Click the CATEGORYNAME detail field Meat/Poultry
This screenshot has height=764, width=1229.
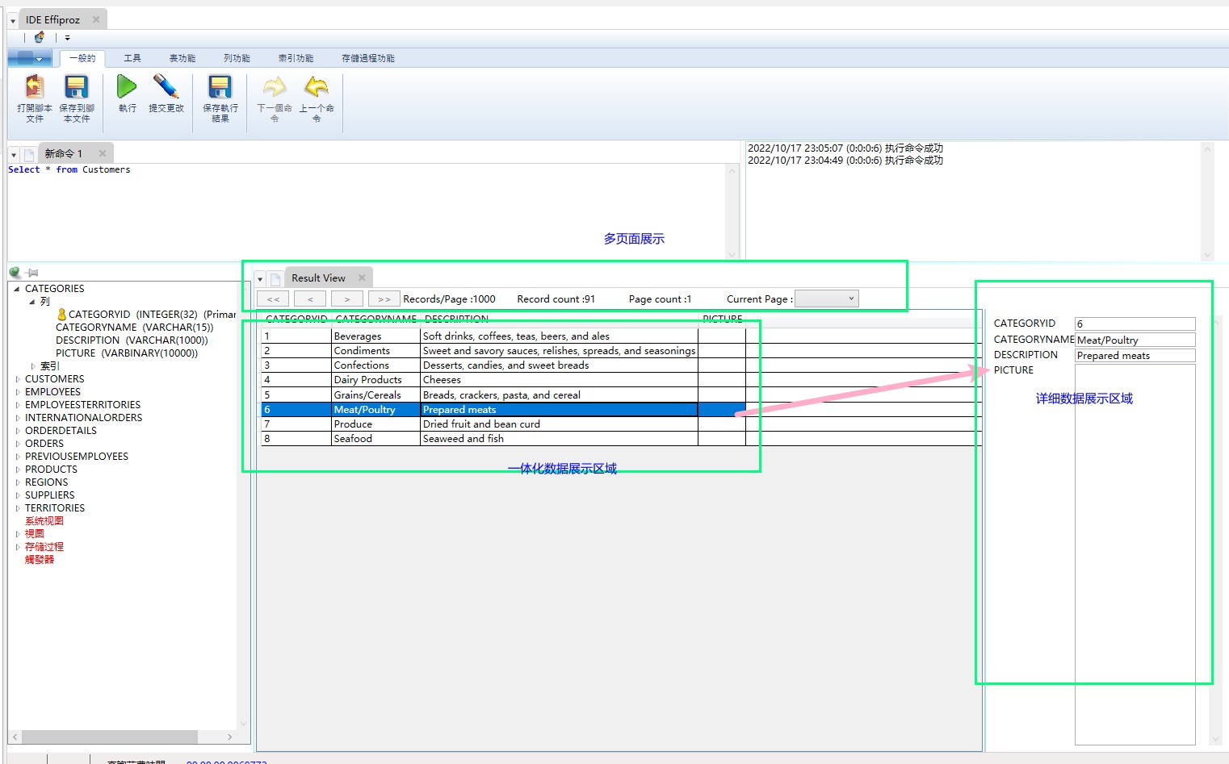click(1135, 340)
